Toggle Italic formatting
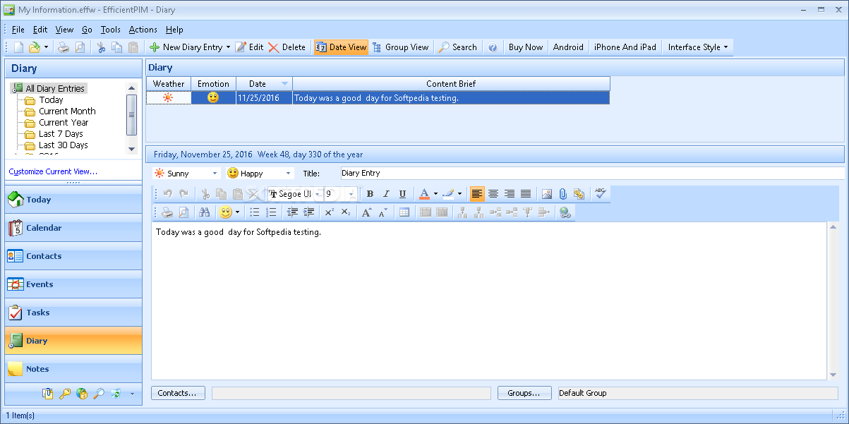849x424 pixels. click(386, 194)
